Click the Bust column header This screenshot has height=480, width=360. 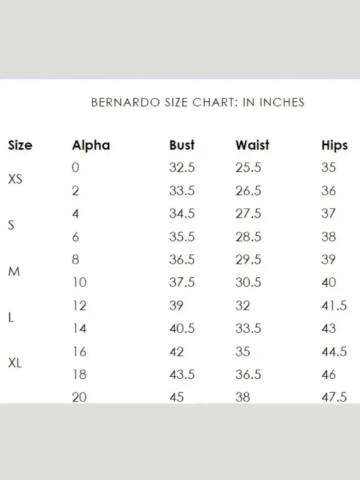click(x=182, y=145)
